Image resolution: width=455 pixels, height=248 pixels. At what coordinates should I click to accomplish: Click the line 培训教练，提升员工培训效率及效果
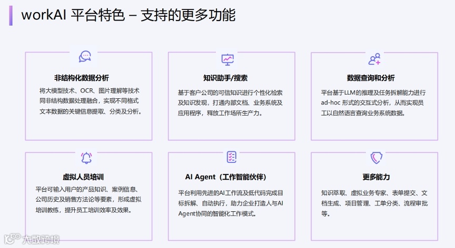tap(84, 210)
